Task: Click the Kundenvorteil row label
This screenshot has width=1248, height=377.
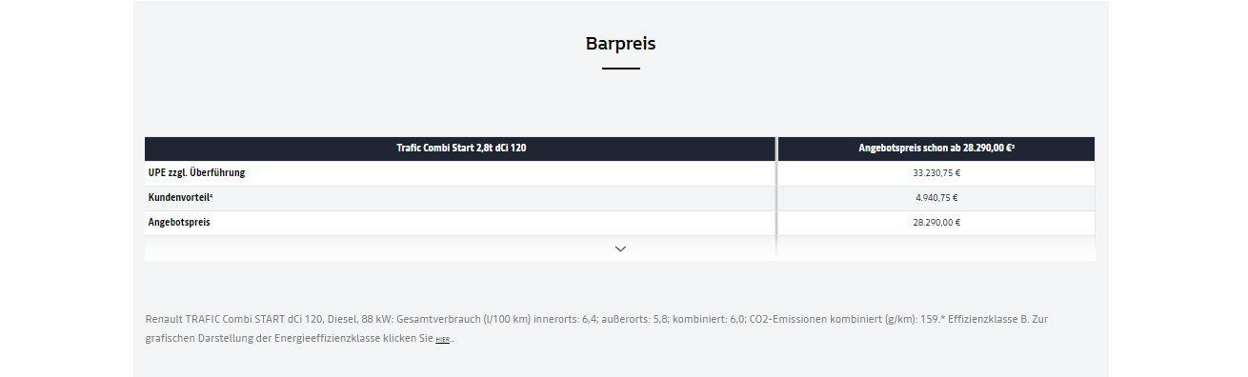Action: [x=178, y=198]
